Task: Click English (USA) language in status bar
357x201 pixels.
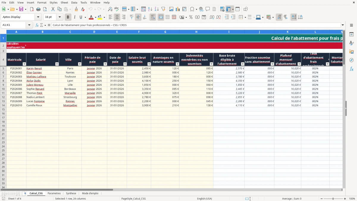Action: [x=204, y=199]
